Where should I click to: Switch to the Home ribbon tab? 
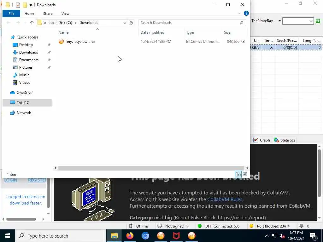point(29,14)
